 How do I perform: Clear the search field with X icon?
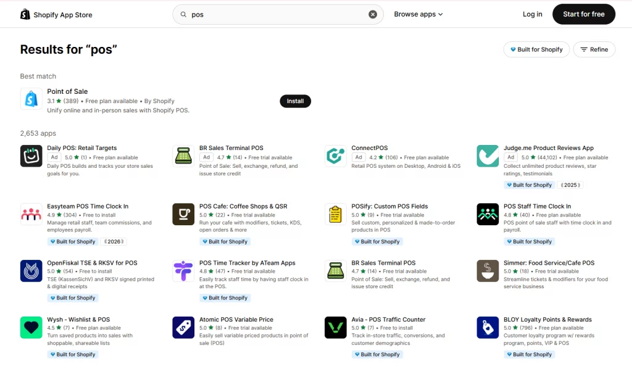373,15
